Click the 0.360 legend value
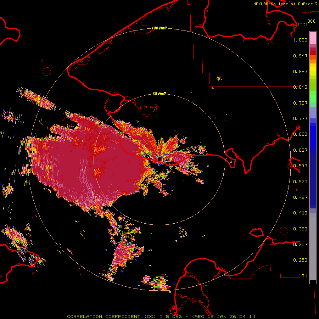The image size is (319, 319). 300,229
